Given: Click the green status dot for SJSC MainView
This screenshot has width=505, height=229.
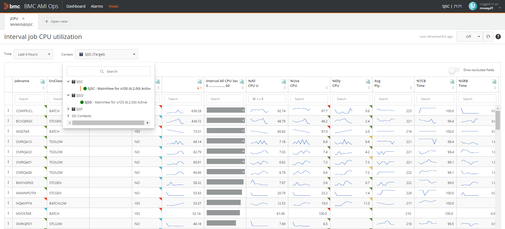Looking at the screenshot, I should (85, 89).
